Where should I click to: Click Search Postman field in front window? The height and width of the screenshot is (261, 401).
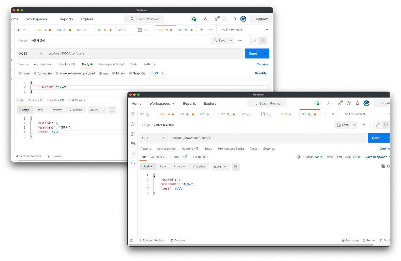267,103
